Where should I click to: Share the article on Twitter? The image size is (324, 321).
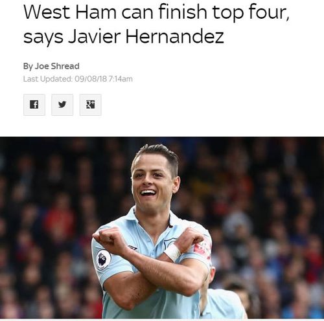[62, 105]
